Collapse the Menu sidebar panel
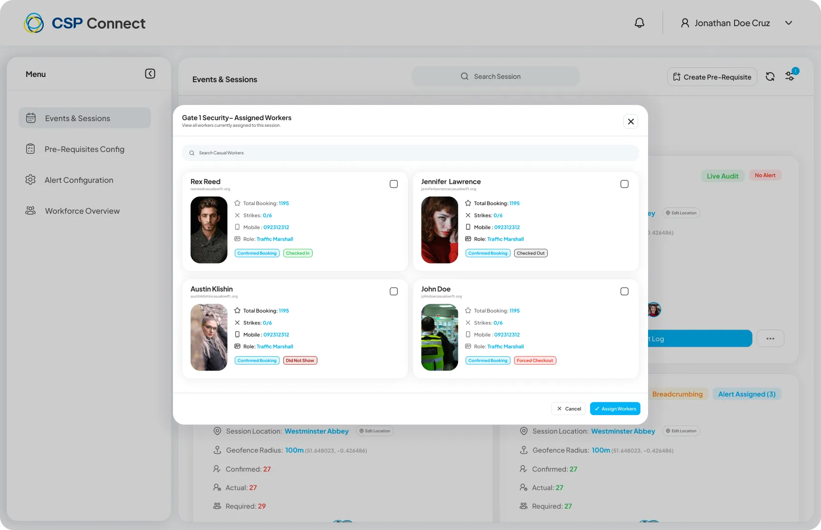The width and height of the screenshot is (821, 530). [150, 74]
